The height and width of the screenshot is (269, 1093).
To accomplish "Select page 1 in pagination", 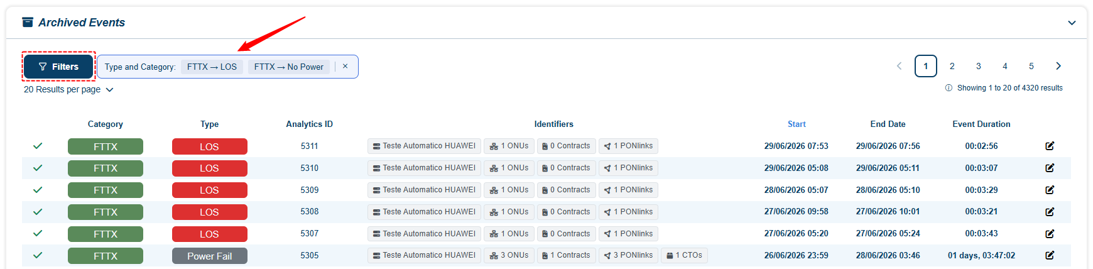I will coord(926,66).
